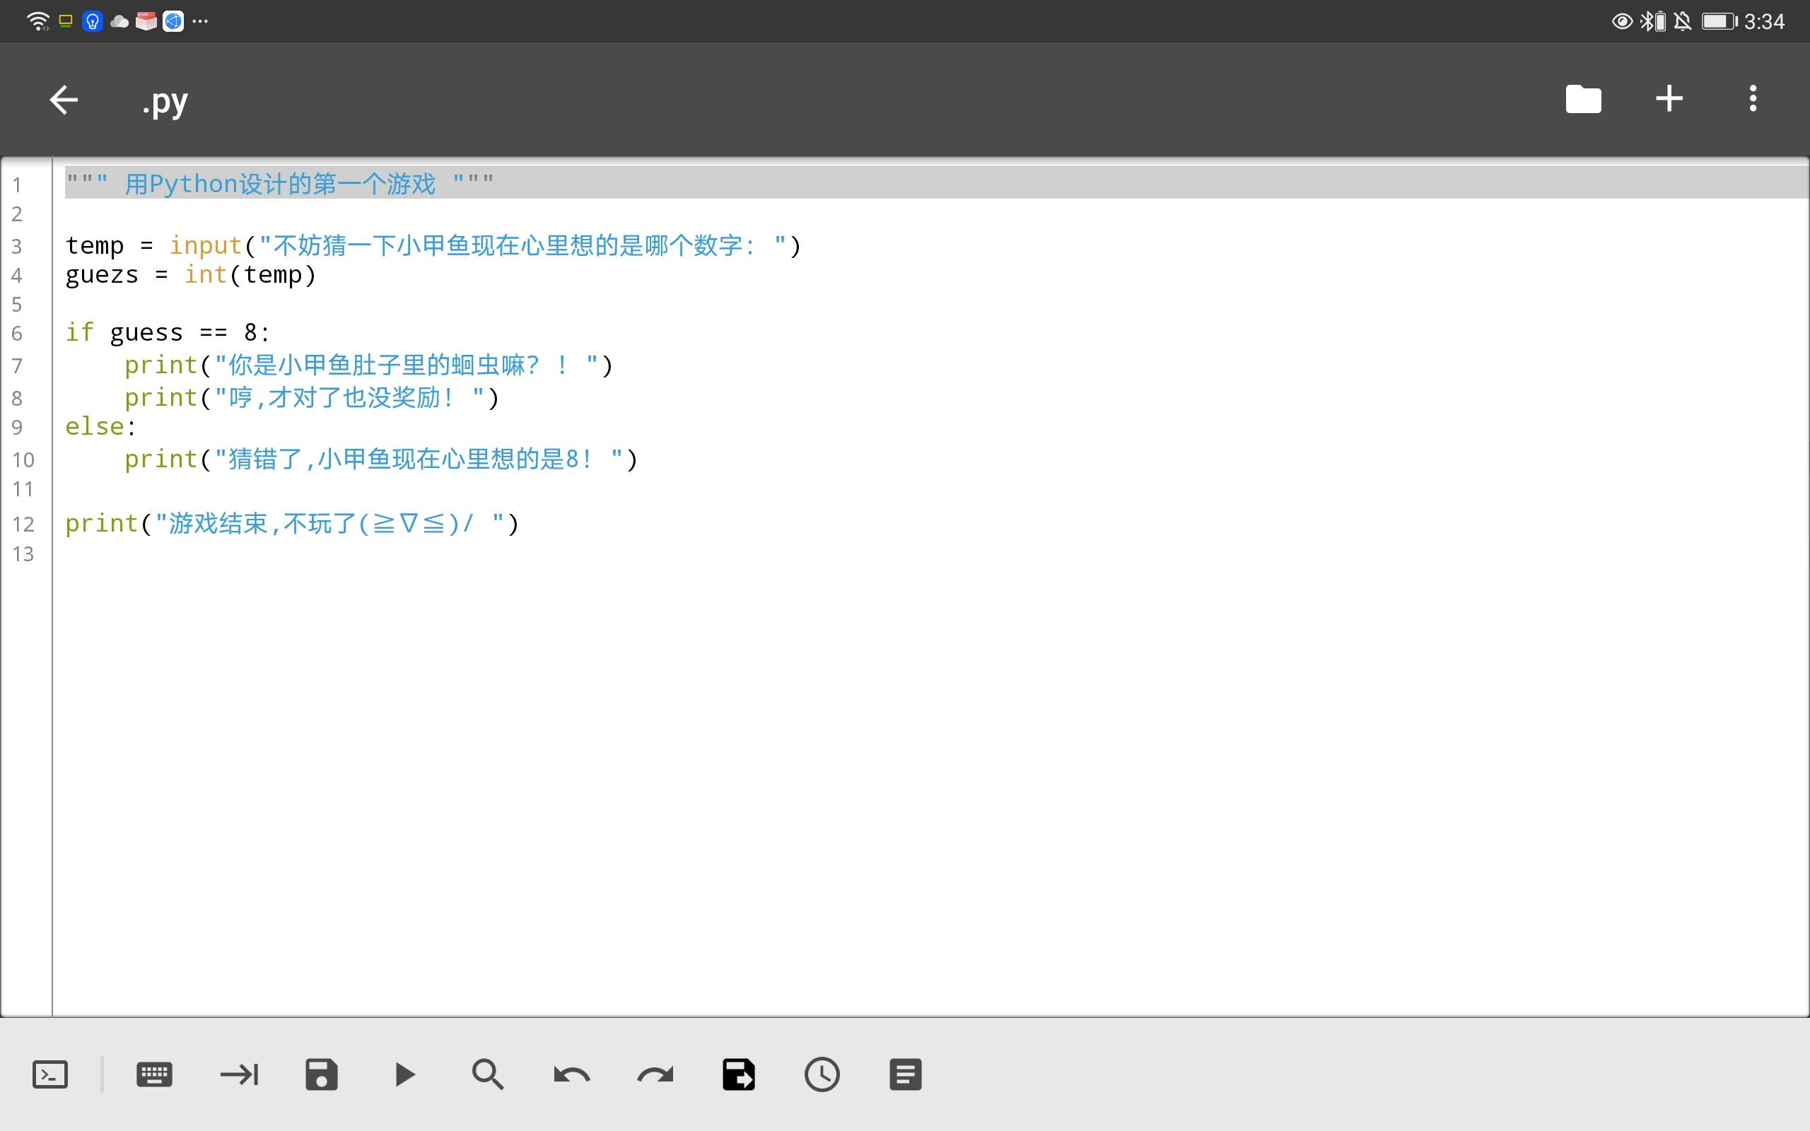Click the 'temp' variable on line 3
1810x1131 pixels.
[x=94, y=245]
